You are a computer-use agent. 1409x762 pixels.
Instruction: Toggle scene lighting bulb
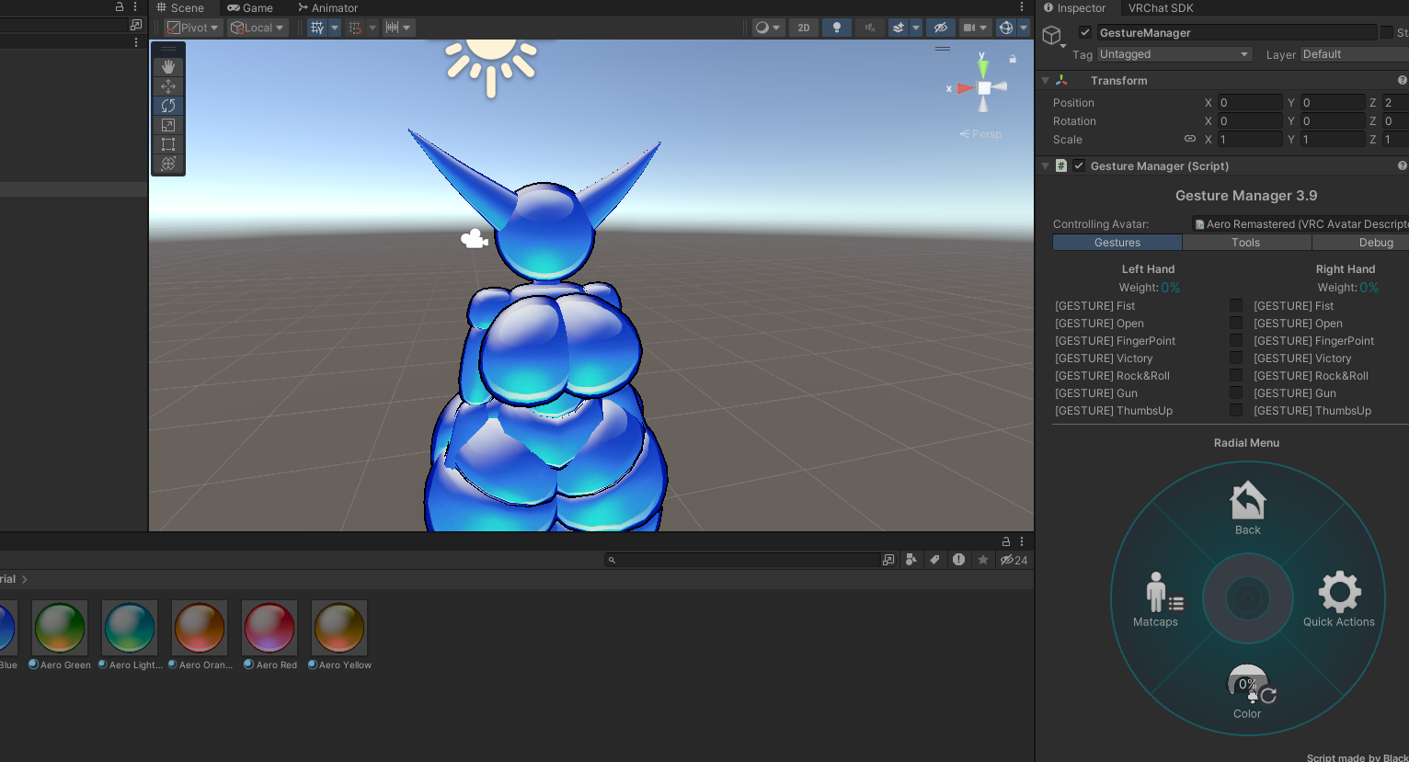point(836,28)
